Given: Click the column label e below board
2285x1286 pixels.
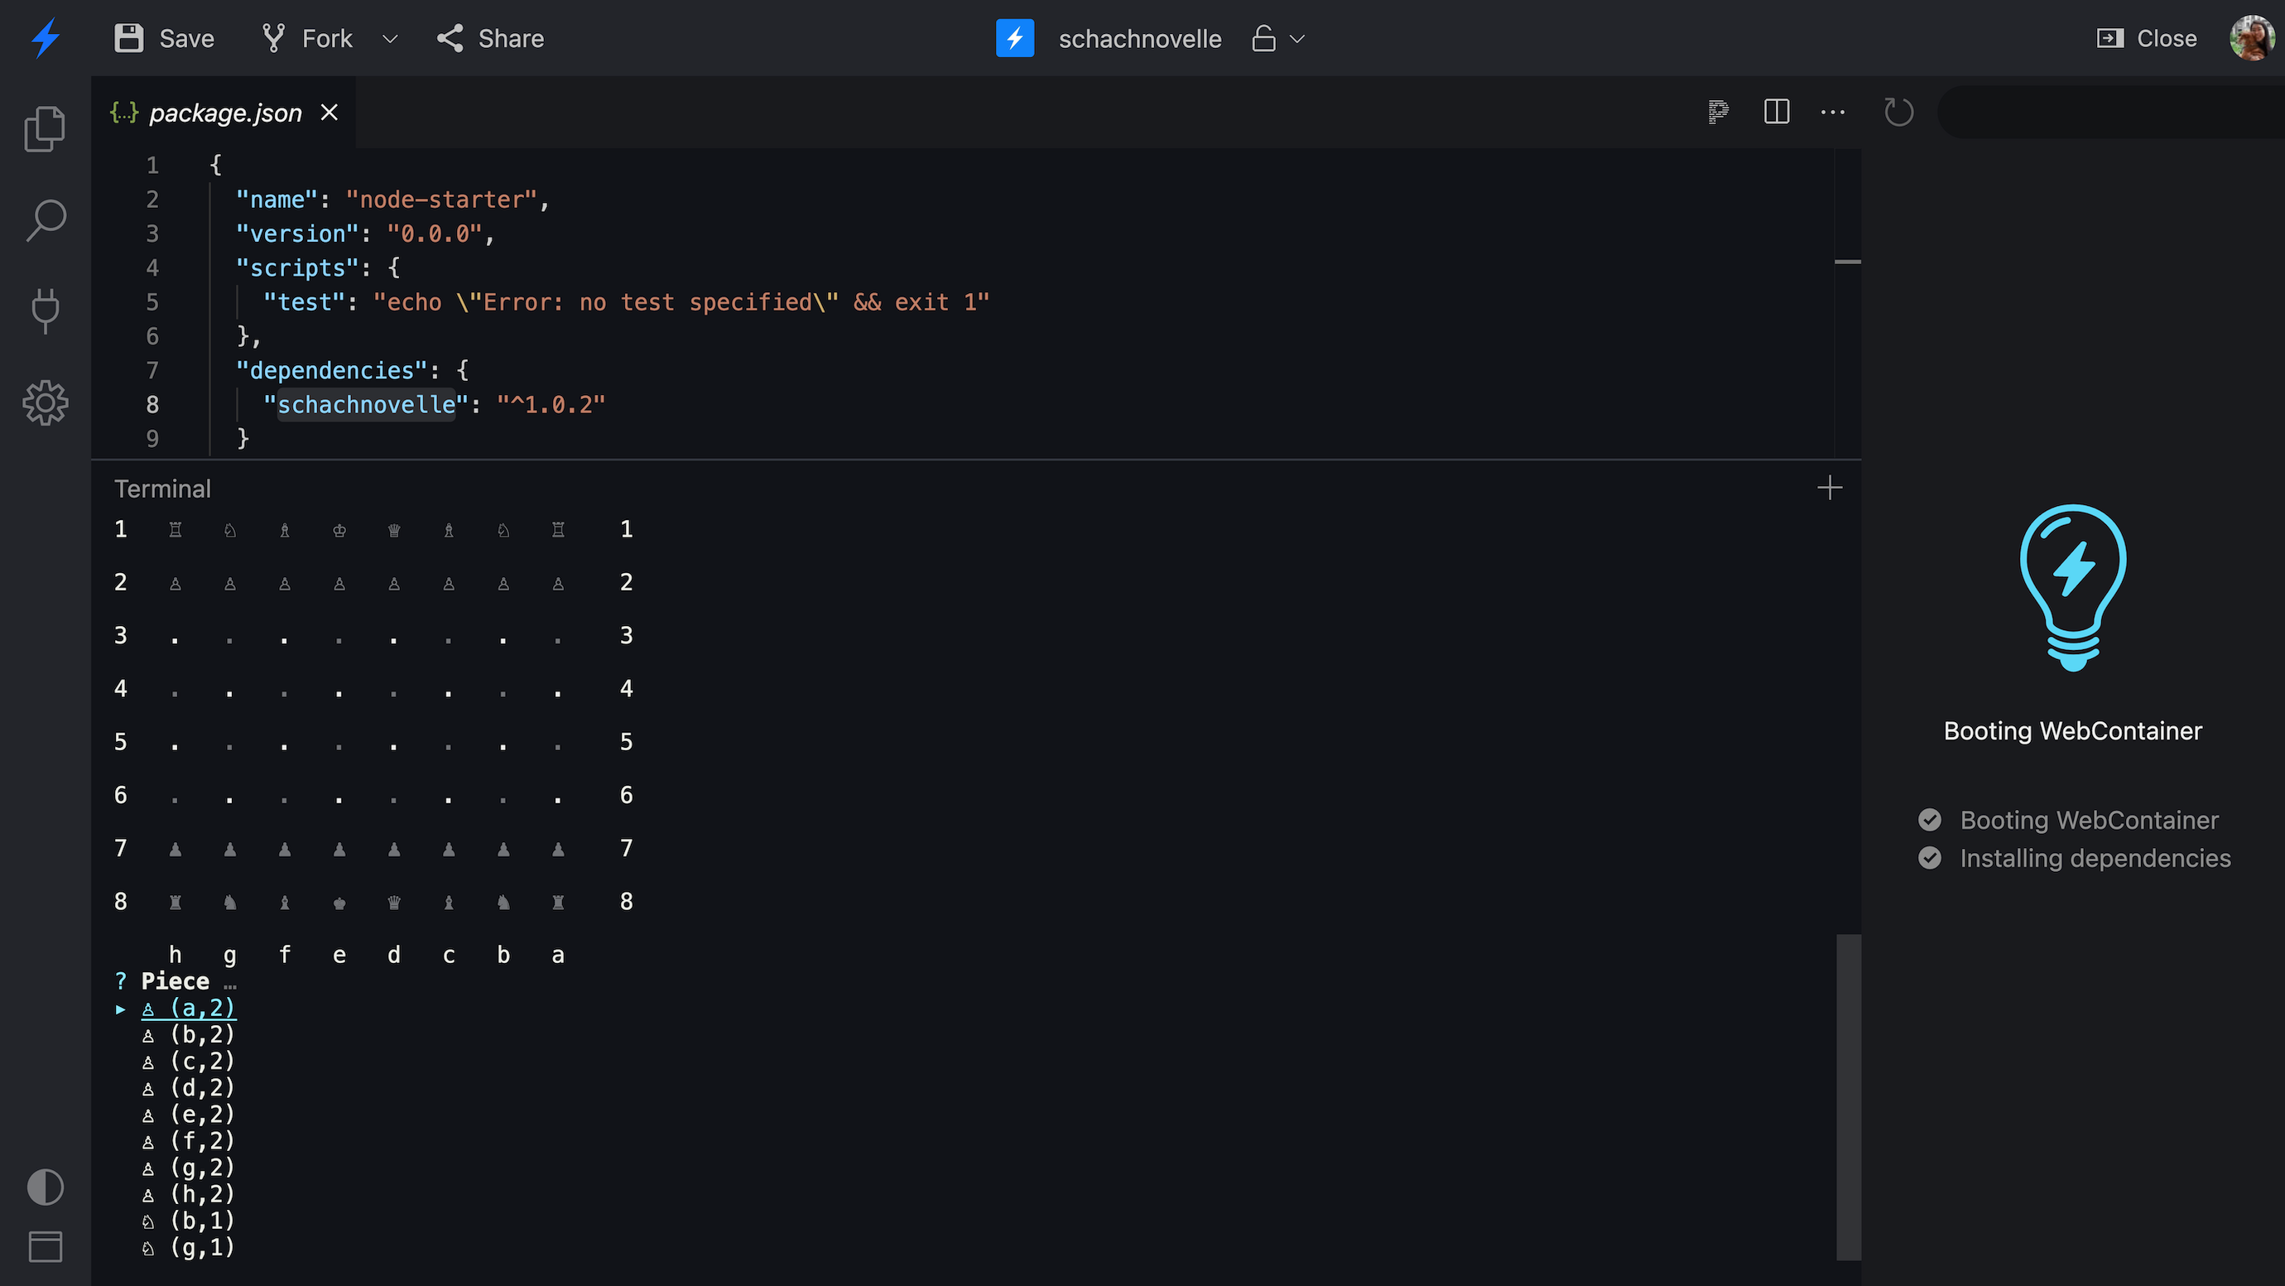Looking at the screenshot, I should tap(339, 955).
